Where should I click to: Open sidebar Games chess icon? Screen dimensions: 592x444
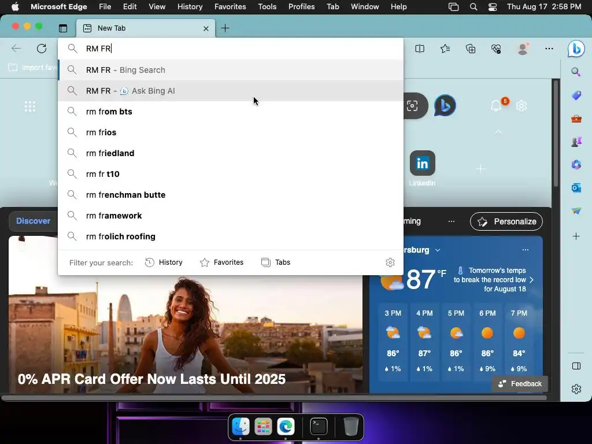click(576, 142)
